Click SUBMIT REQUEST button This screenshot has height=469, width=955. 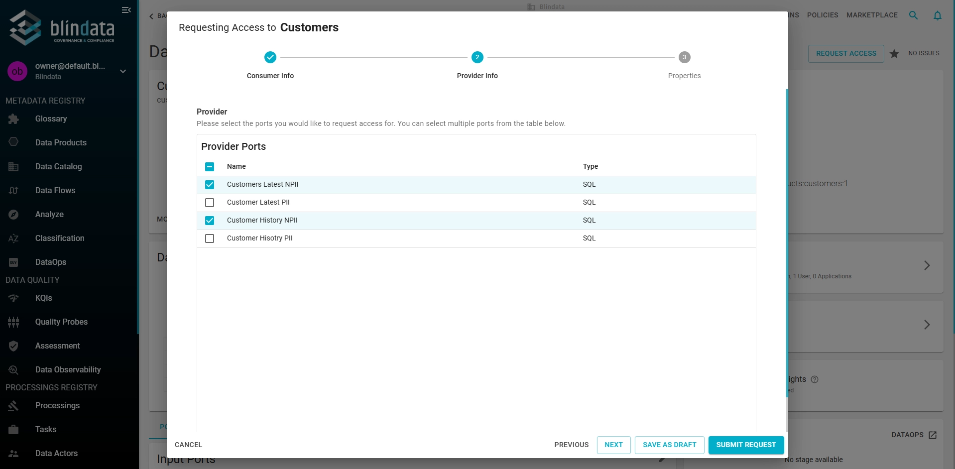(746, 445)
